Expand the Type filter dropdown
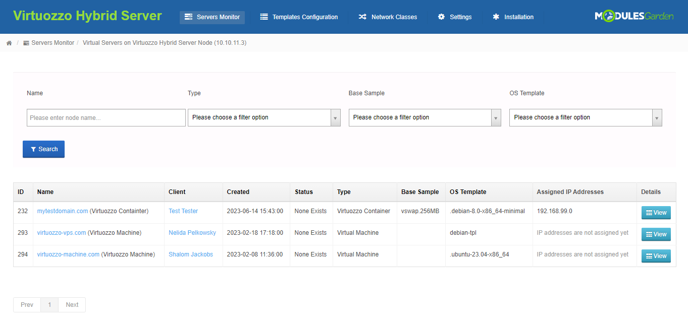Image resolution: width=688 pixels, height=324 pixels. coord(335,117)
